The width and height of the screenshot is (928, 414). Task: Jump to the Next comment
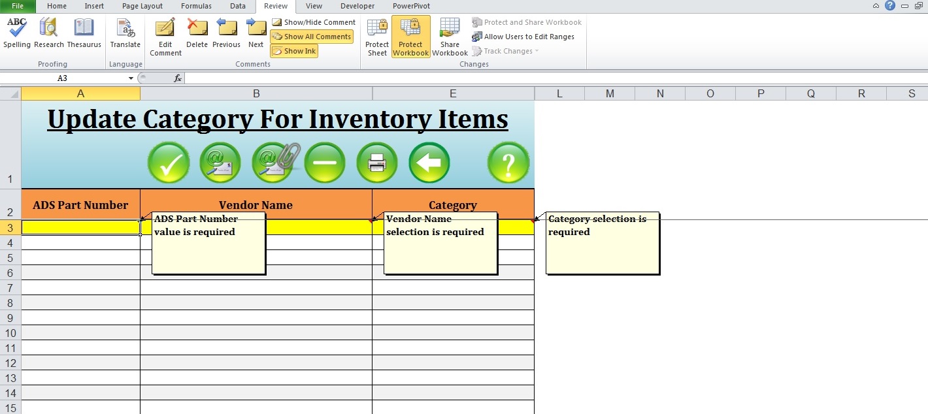pyautogui.click(x=256, y=33)
